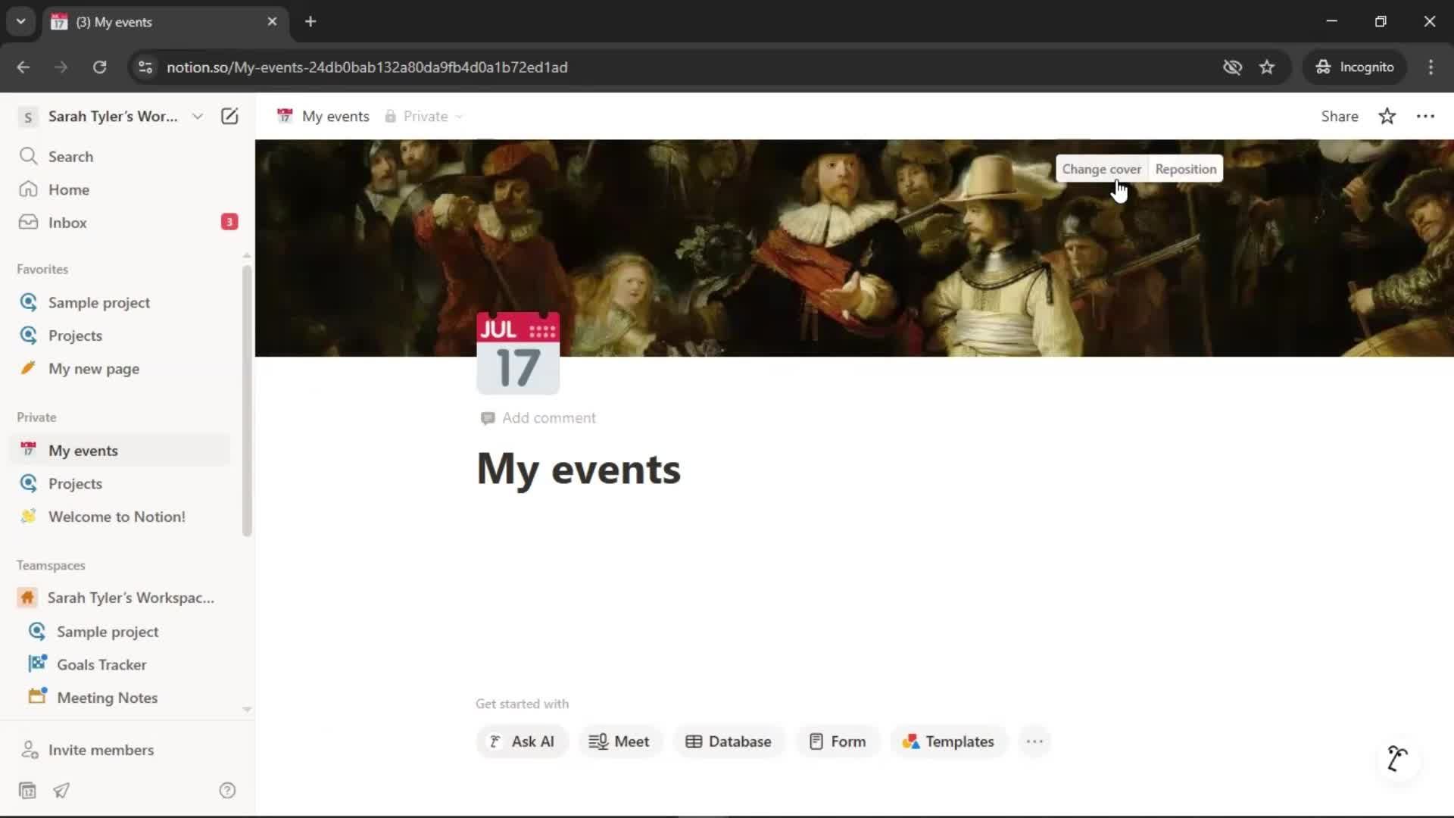The height and width of the screenshot is (818, 1454).
Task: Close the My events tab
Action: point(272,22)
